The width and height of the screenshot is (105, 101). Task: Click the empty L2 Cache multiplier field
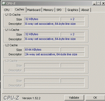click(x=73, y=50)
